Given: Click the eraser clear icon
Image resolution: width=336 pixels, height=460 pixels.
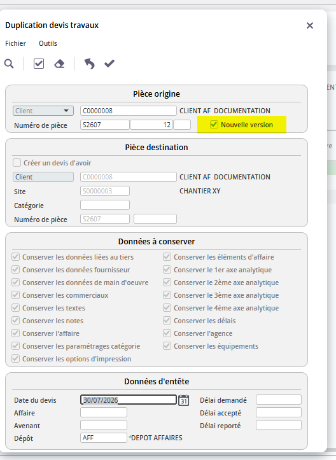Looking at the screenshot, I should [59, 64].
